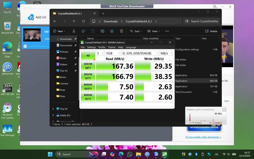Close the CrystalDiskMark9_0_1 Explorer tab

pos(94,13)
